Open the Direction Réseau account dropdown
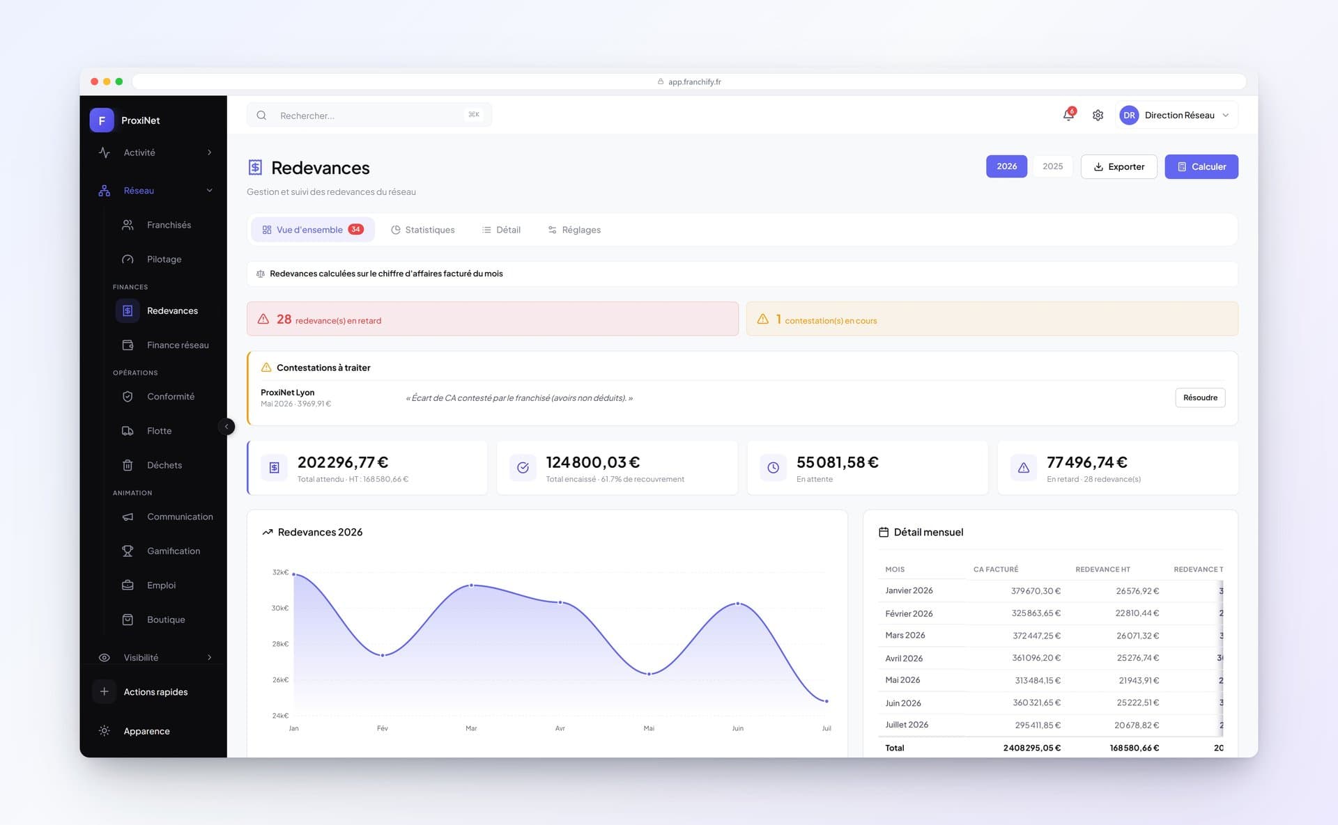The image size is (1338, 825). (x=1177, y=115)
